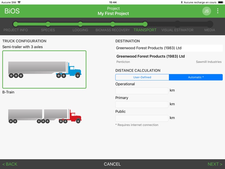Image resolution: width=225 pixels, height=169 pixels.
Task: Click the Transport progress dot
Action: pos(145,24)
